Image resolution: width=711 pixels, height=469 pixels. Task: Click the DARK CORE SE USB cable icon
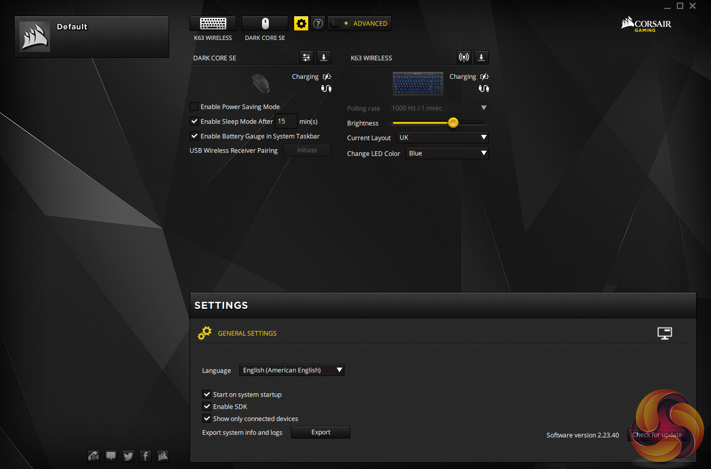pos(326,88)
